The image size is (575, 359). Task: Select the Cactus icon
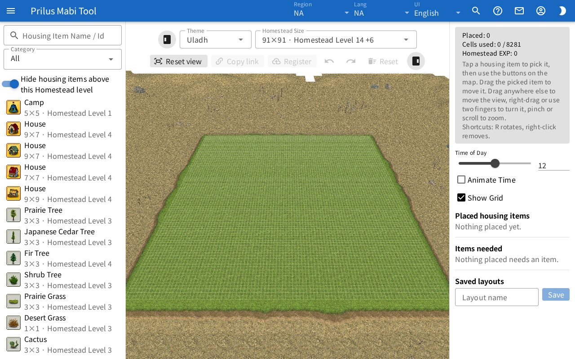(13, 345)
